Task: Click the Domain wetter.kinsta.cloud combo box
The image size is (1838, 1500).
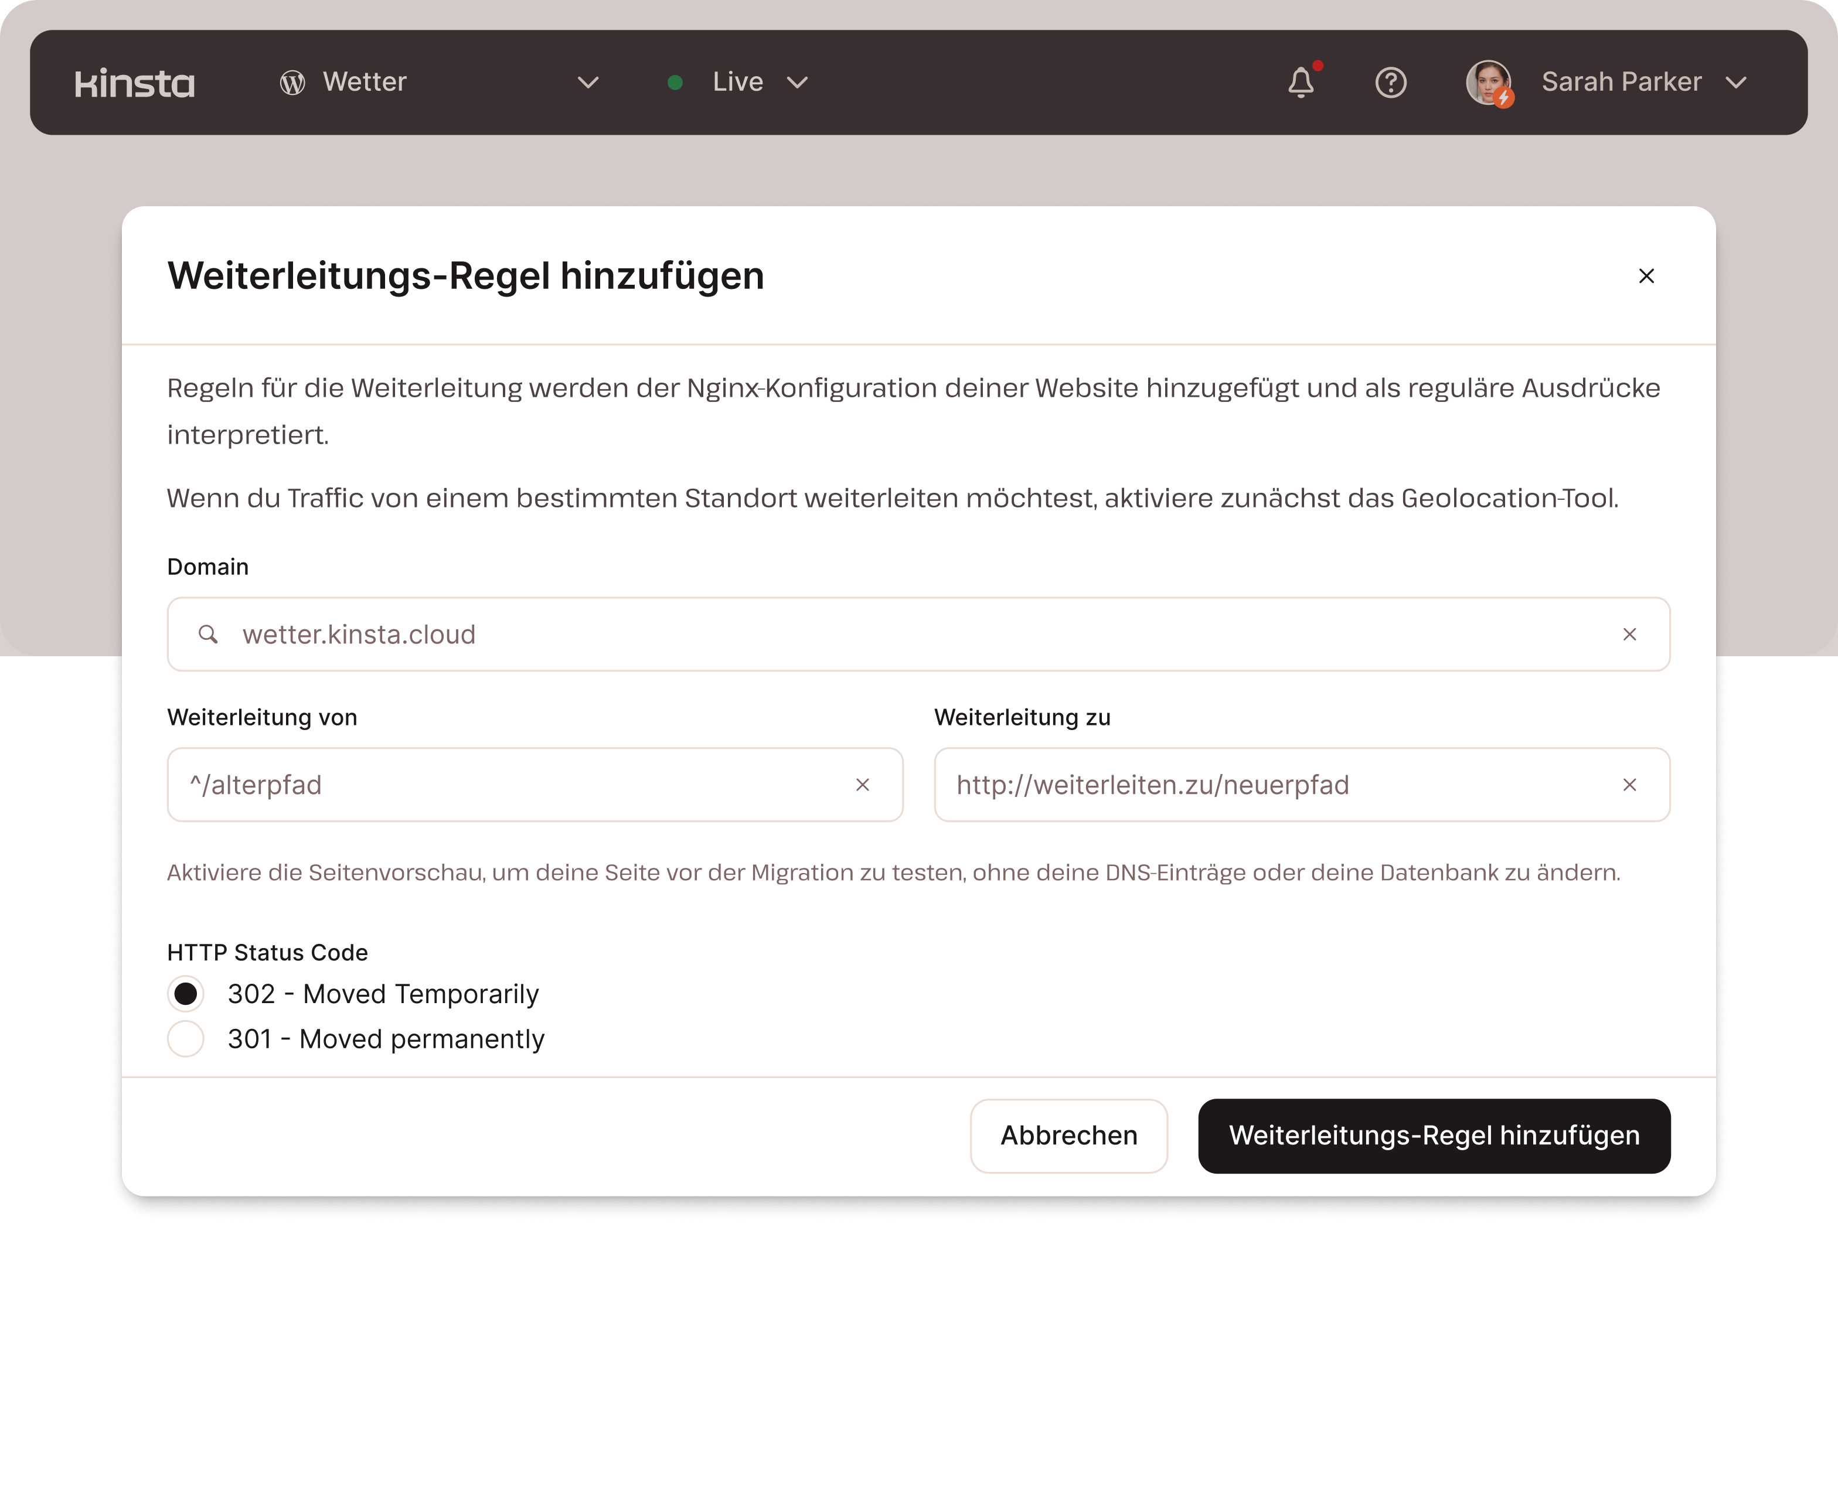Action: point(907,635)
